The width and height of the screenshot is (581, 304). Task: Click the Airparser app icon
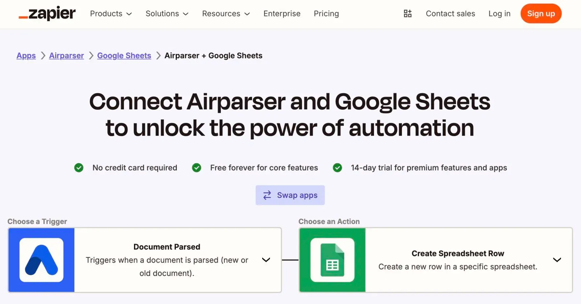41,260
